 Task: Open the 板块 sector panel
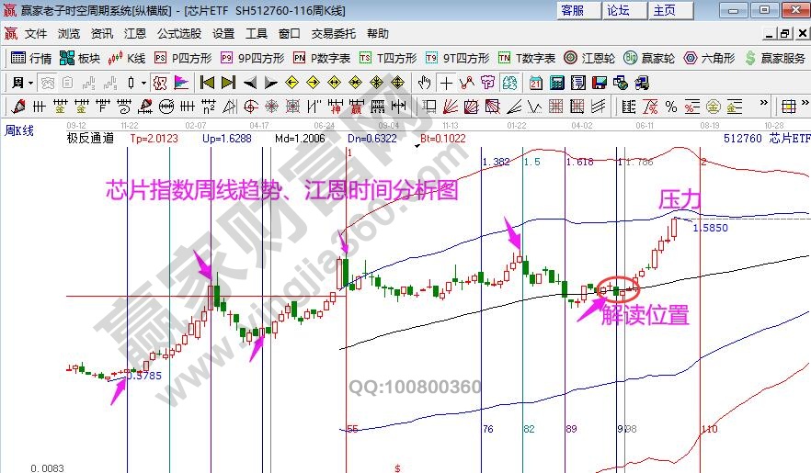click(80, 58)
